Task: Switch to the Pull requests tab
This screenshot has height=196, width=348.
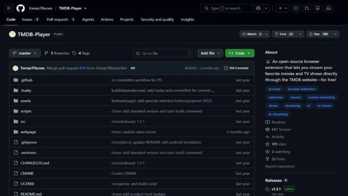Action: pyautogui.click(x=61, y=20)
